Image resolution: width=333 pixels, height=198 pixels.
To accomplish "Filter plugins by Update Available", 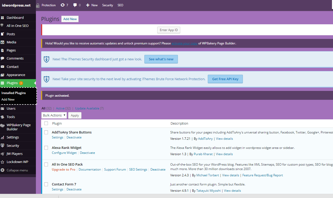I will [x=87, y=108].
